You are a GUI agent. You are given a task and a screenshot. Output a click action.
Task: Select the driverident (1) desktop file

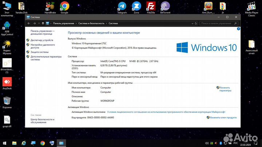pyautogui.click(x=7, y=66)
